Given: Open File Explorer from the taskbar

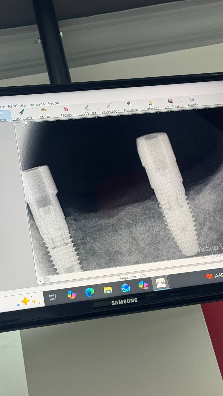Looking at the screenshot, I should click(x=108, y=290).
